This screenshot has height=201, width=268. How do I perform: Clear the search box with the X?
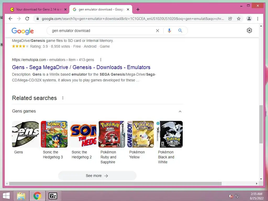157,31
